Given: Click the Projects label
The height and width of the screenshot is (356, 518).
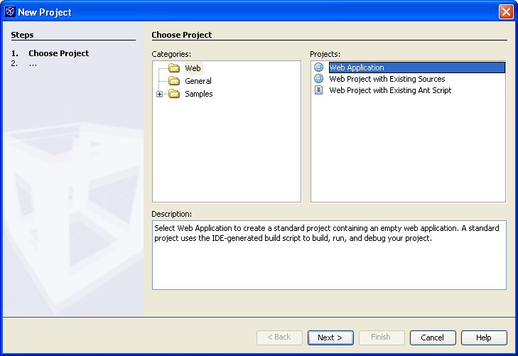Looking at the screenshot, I should (325, 54).
